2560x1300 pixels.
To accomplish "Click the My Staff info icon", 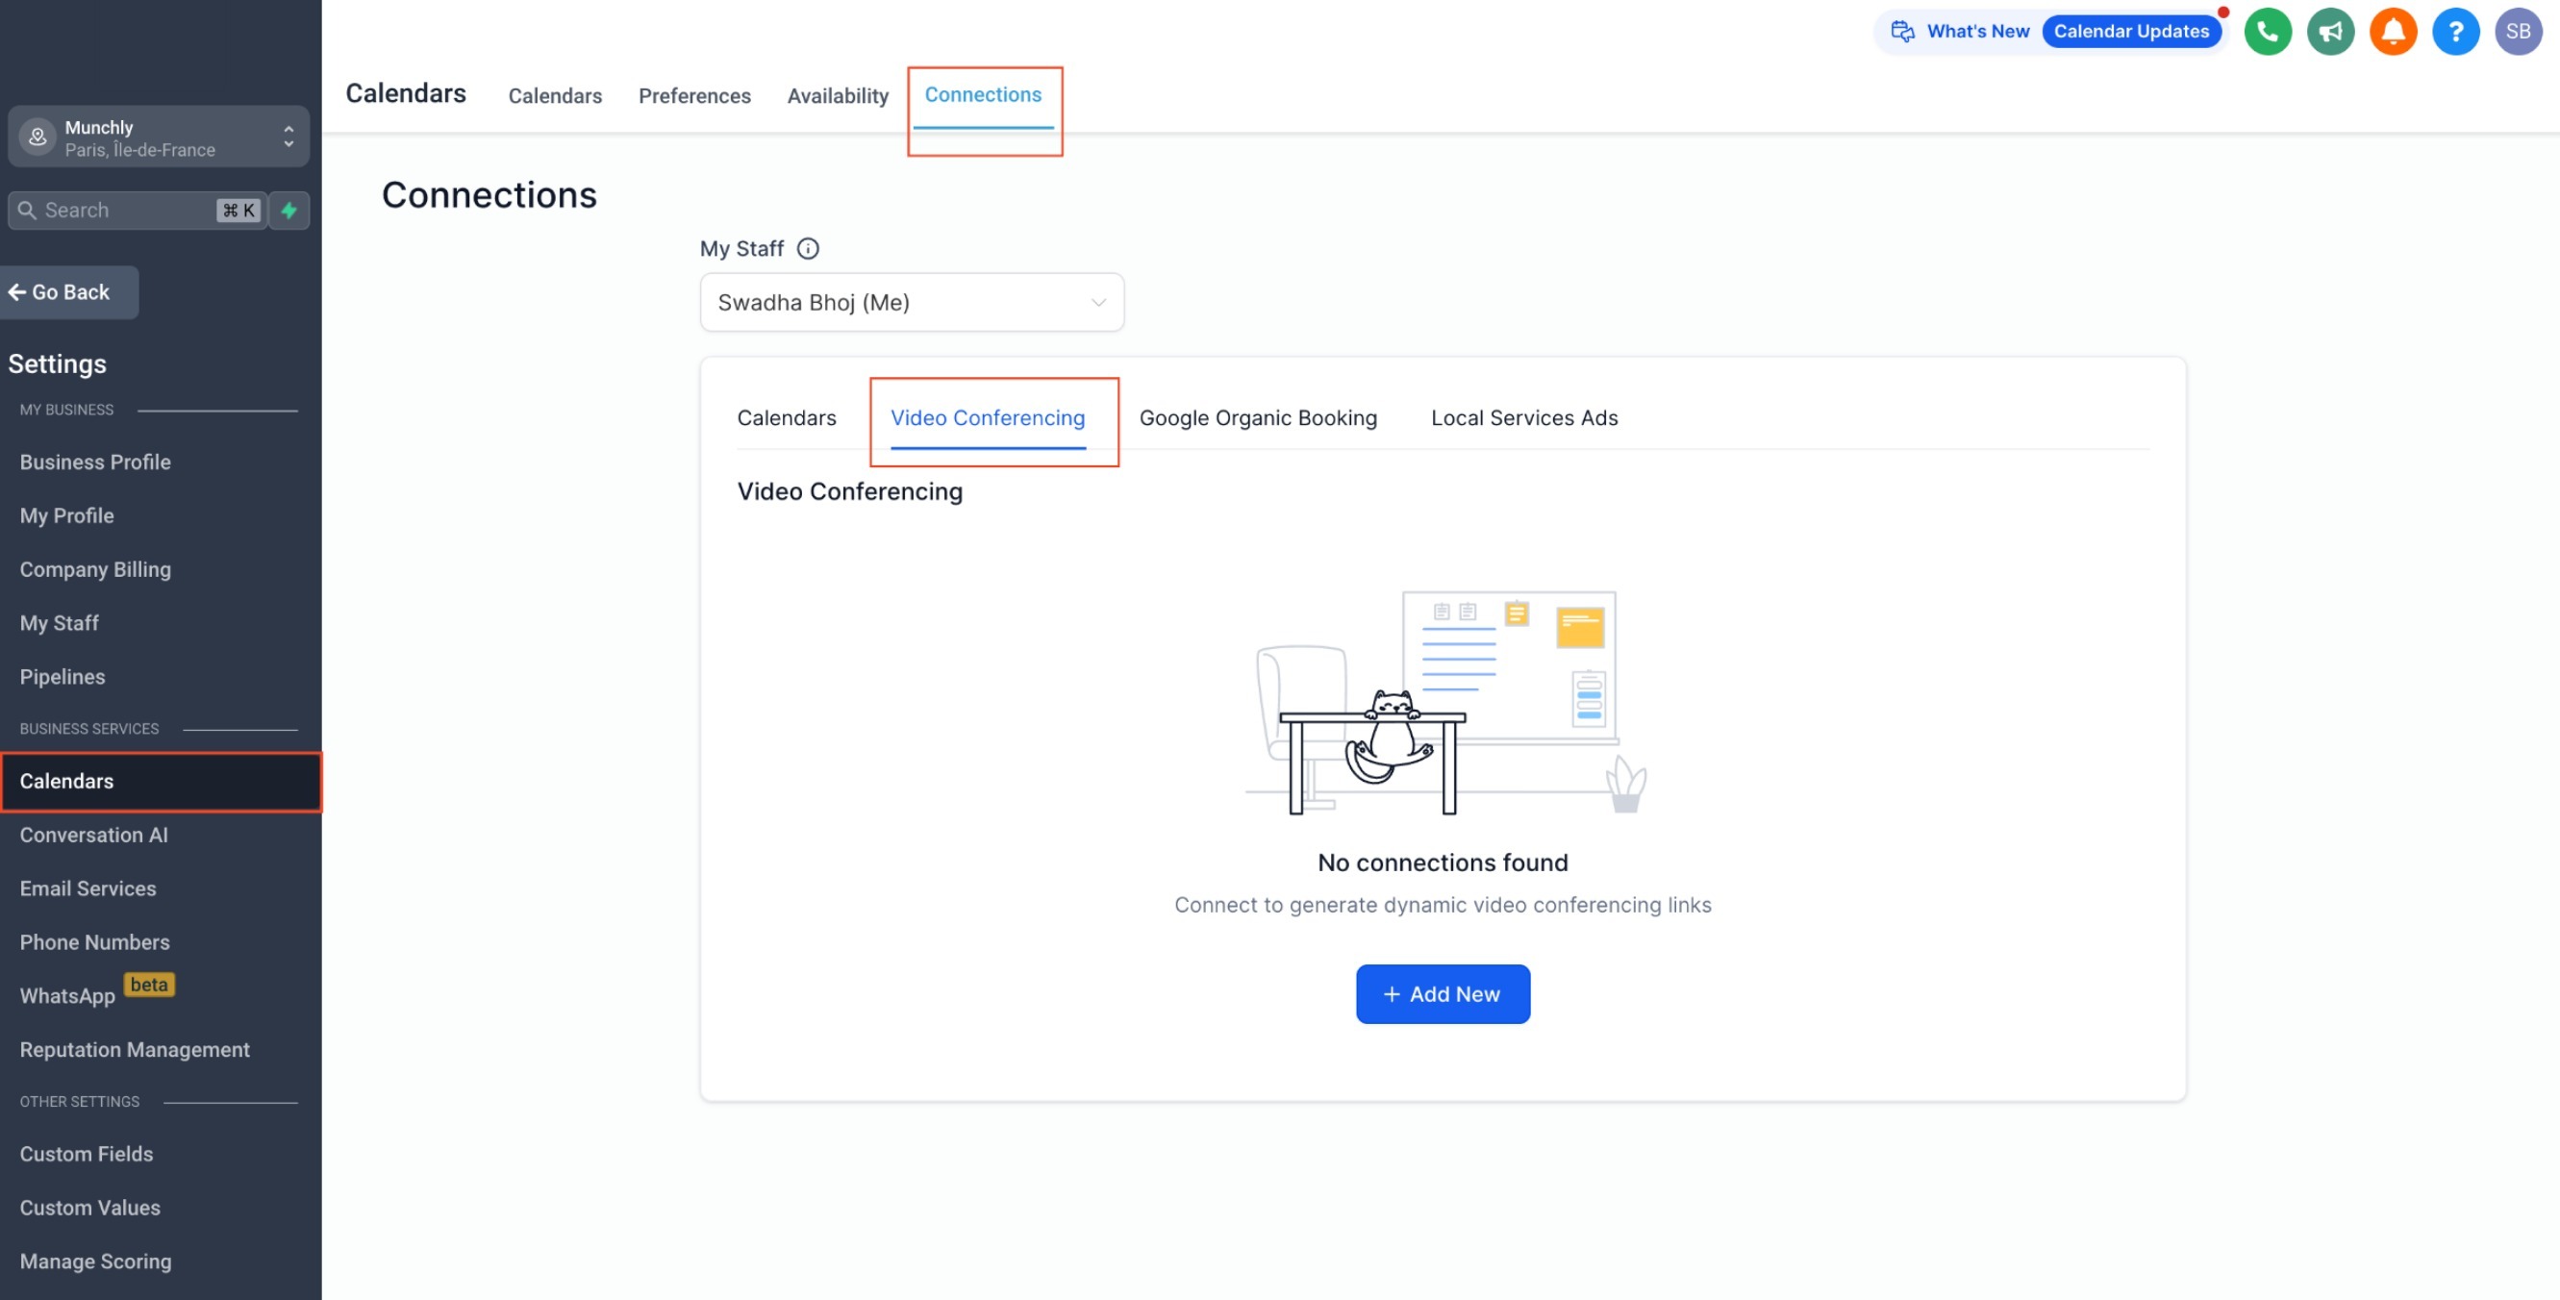I will point(808,248).
